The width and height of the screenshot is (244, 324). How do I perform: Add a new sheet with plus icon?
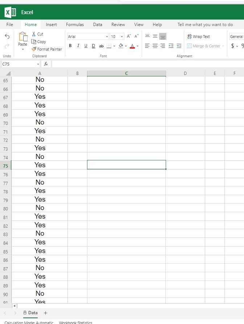(46, 313)
